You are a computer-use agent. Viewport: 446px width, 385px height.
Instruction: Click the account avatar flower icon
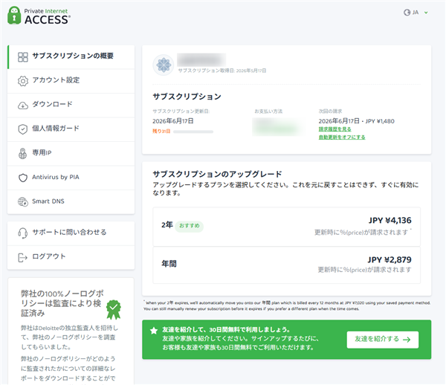coord(164,65)
